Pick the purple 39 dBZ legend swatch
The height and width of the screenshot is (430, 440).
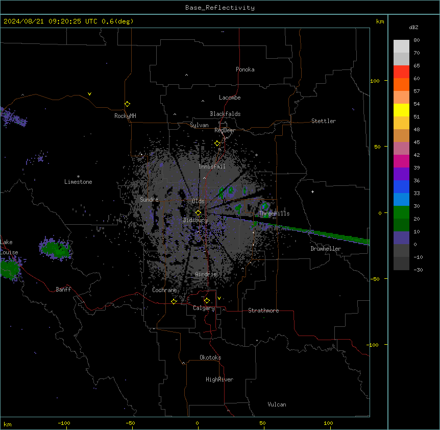401,174
